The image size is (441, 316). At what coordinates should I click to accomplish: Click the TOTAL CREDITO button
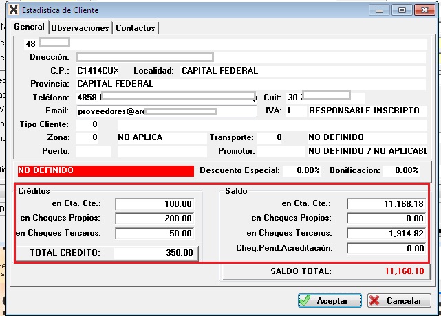107,253
